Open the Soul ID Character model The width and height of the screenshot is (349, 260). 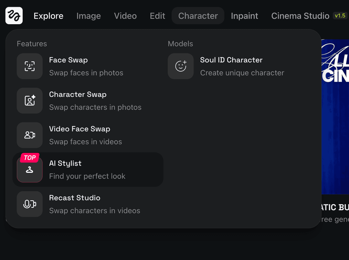[x=231, y=60]
